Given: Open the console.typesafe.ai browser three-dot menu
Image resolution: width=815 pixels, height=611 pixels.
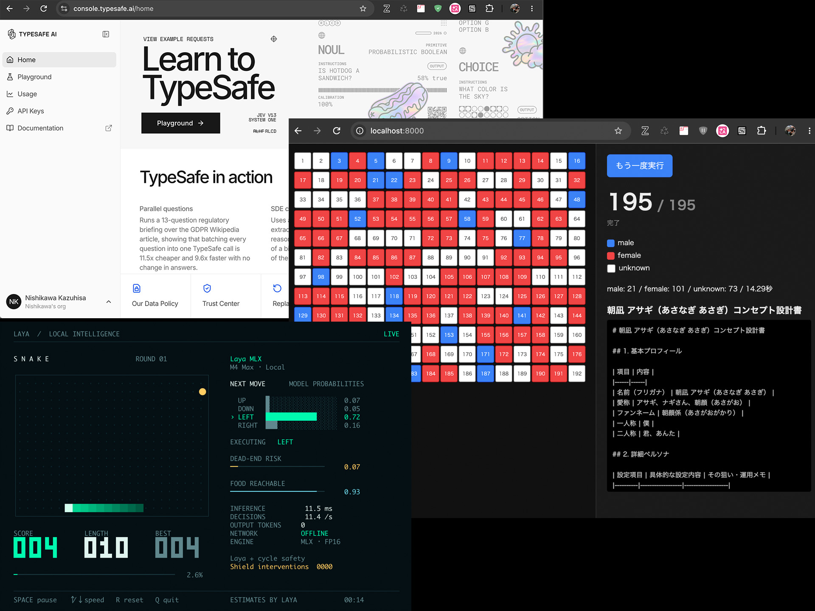Looking at the screenshot, I should click(532, 8).
